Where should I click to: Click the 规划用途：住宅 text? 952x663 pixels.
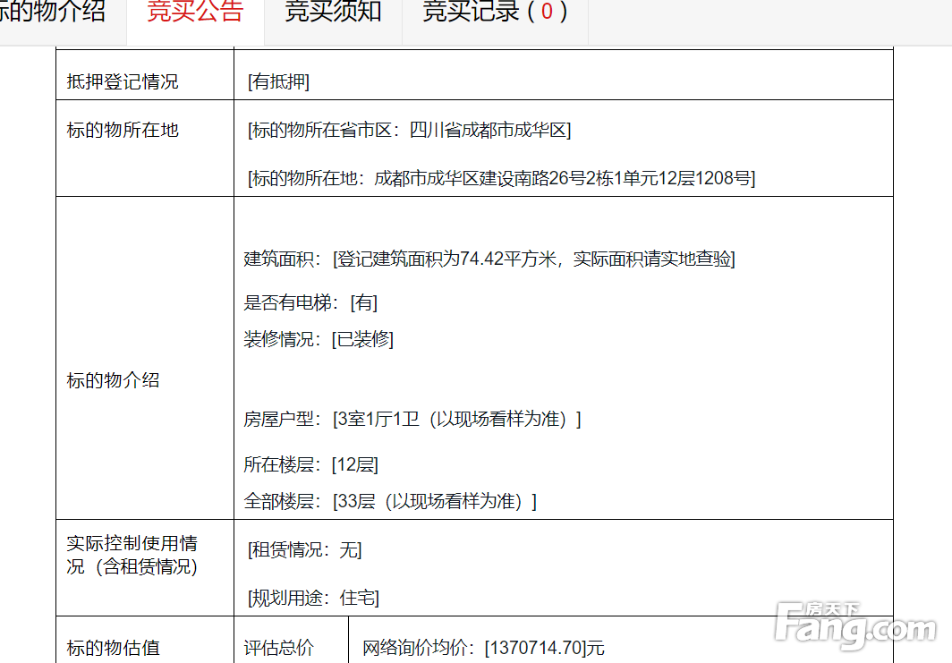point(313,598)
